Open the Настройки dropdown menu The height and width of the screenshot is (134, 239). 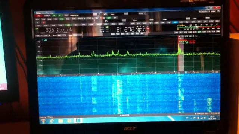204,12
